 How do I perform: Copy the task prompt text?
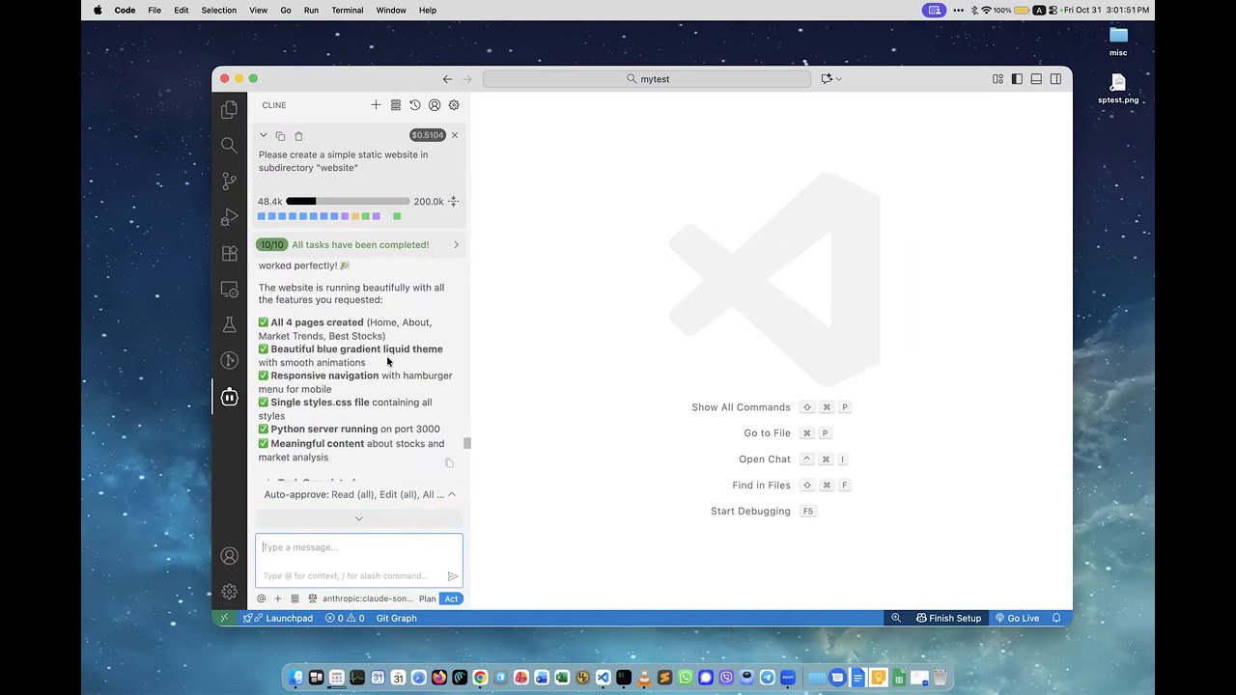coord(280,136)
